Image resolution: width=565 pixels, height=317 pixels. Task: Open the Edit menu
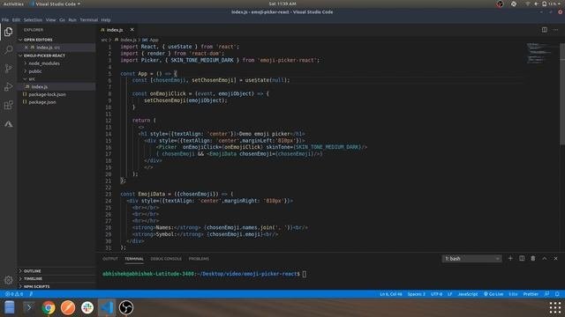pyautogui.click(x=16, y=20)
